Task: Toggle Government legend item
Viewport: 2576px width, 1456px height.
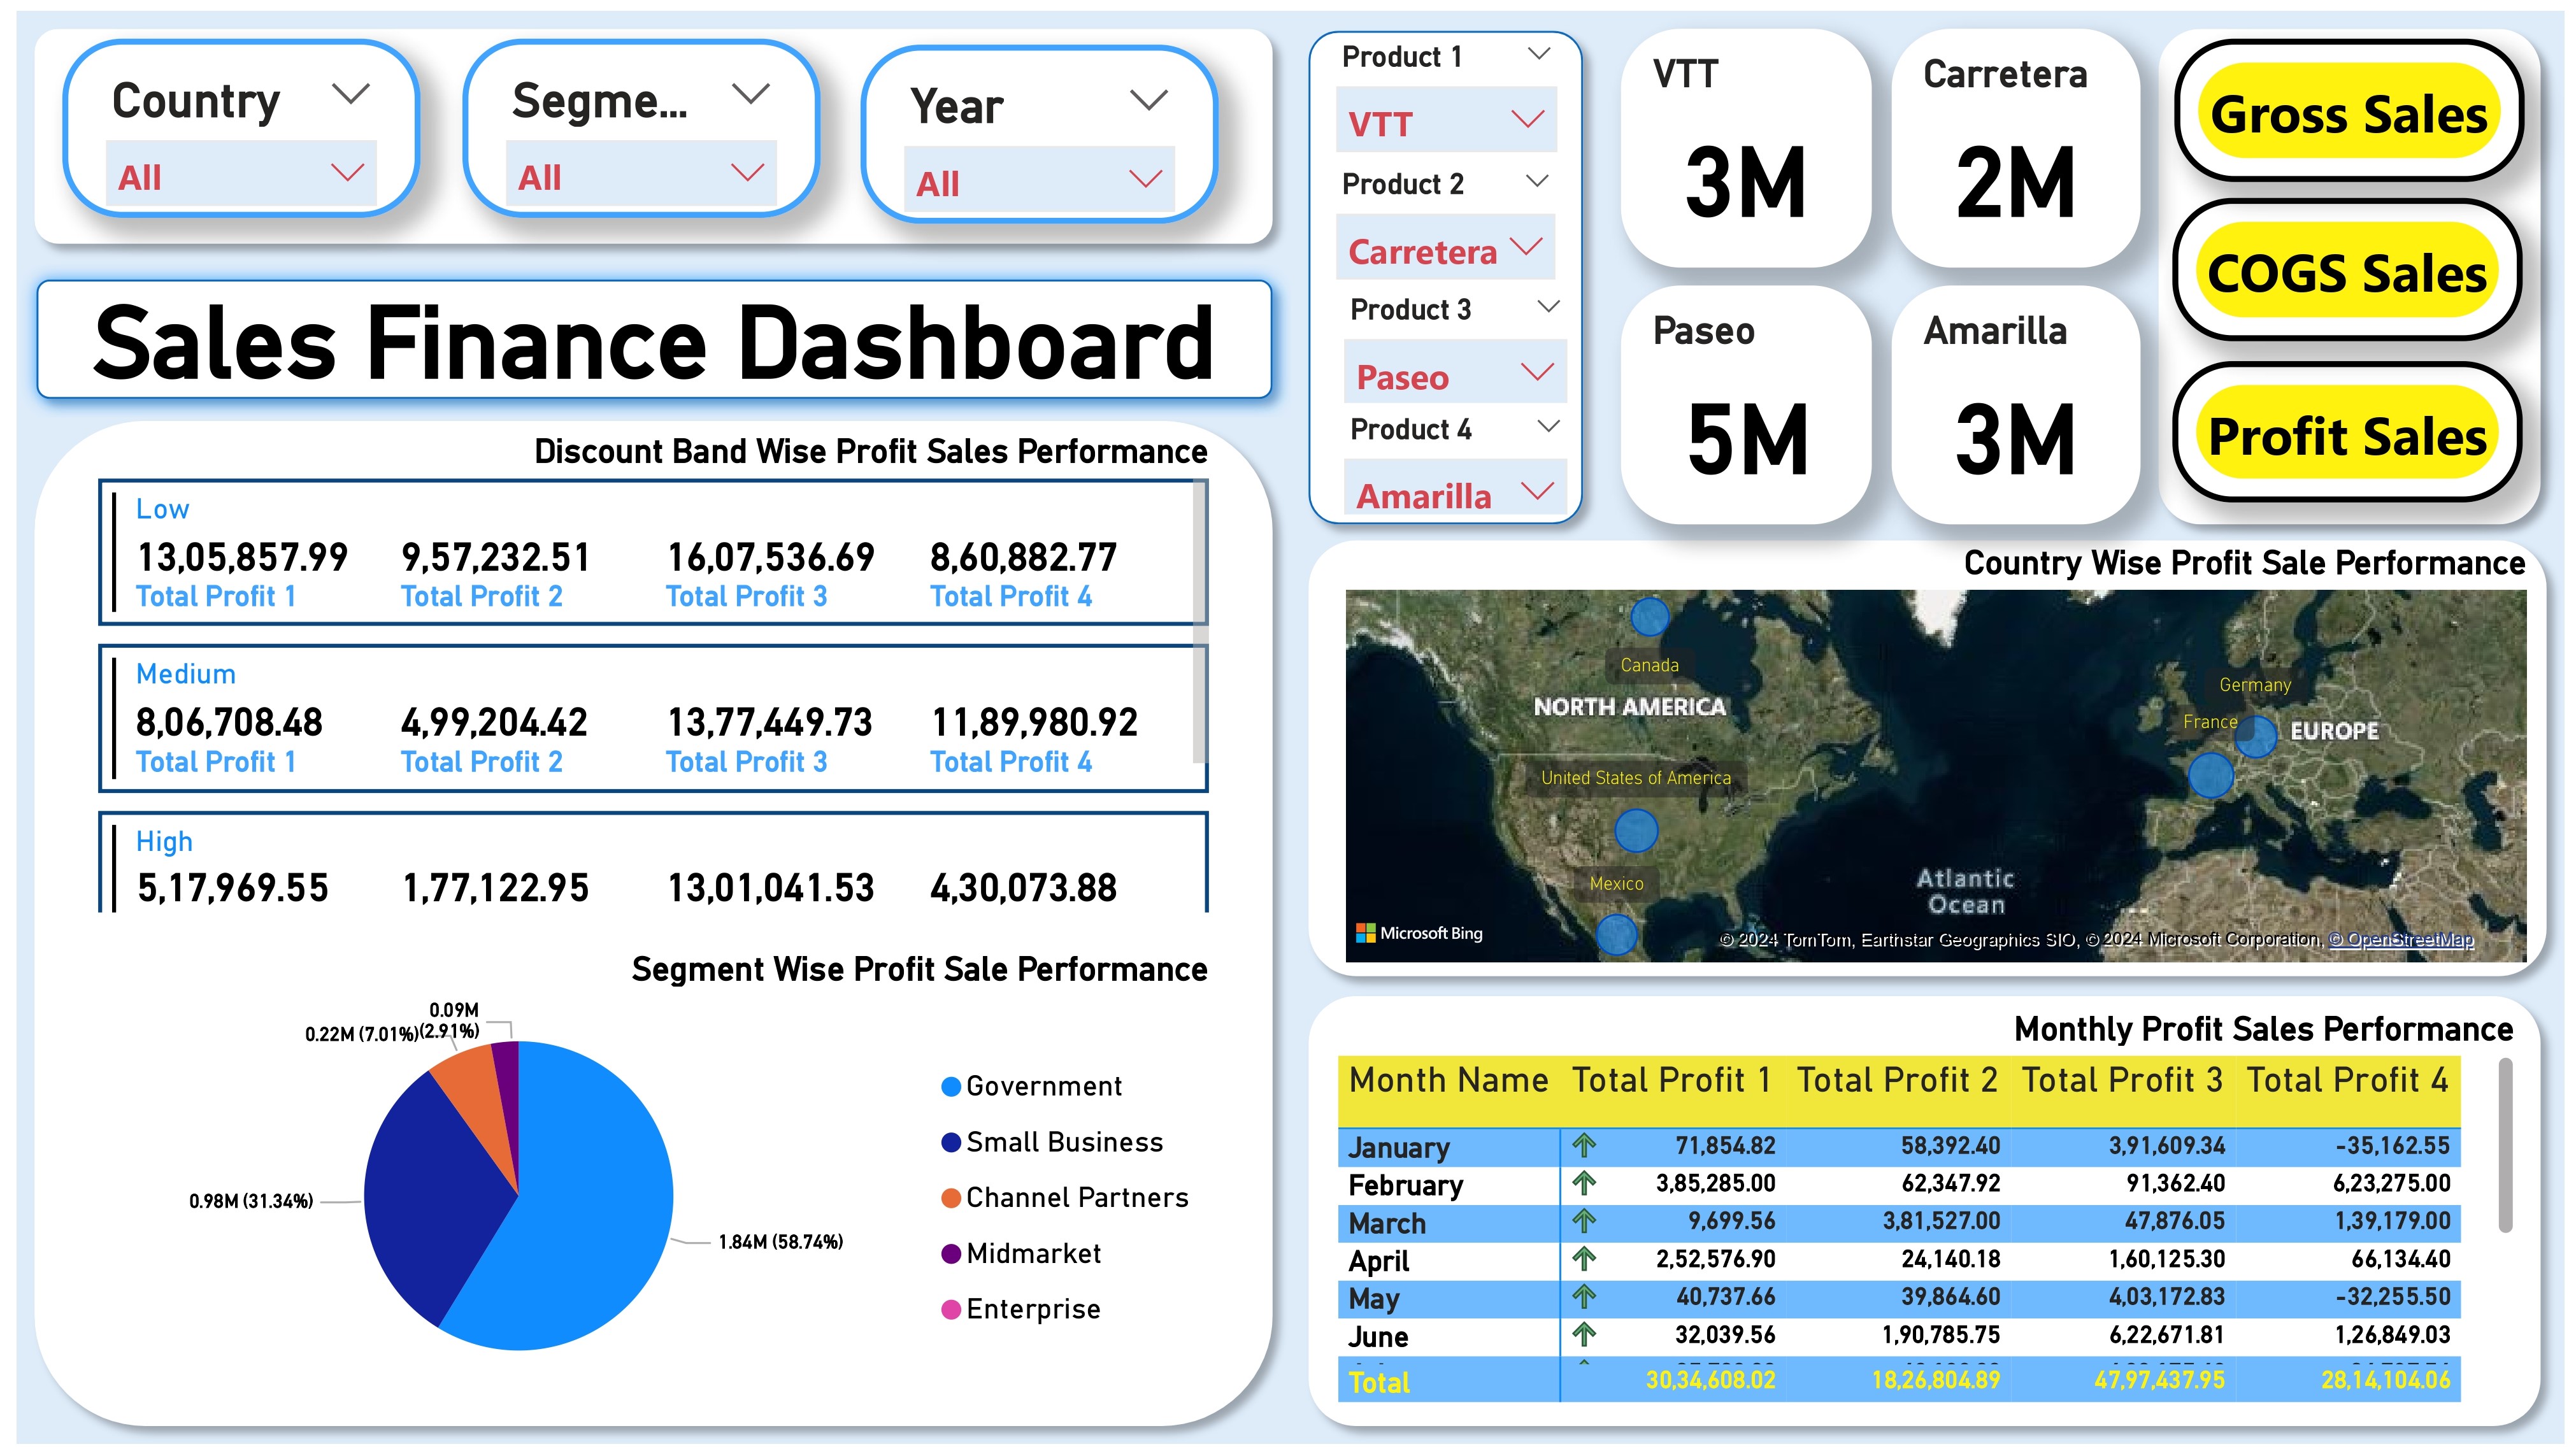Action: coord(1031,1086)
